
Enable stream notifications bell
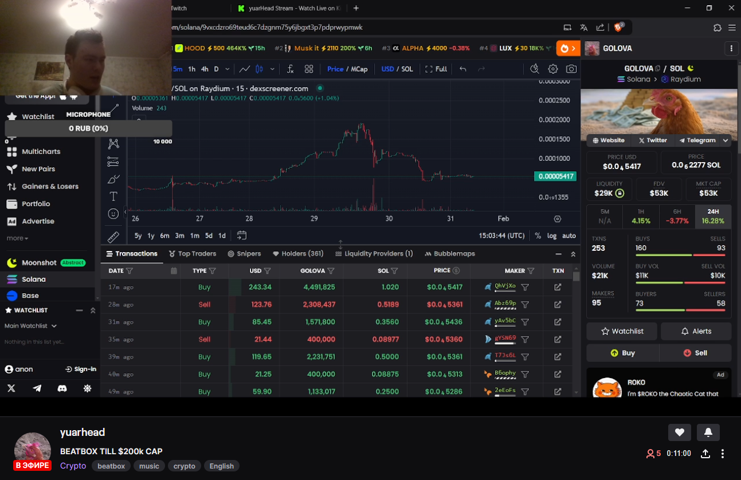pyautogui.click(x=708, y=432)
